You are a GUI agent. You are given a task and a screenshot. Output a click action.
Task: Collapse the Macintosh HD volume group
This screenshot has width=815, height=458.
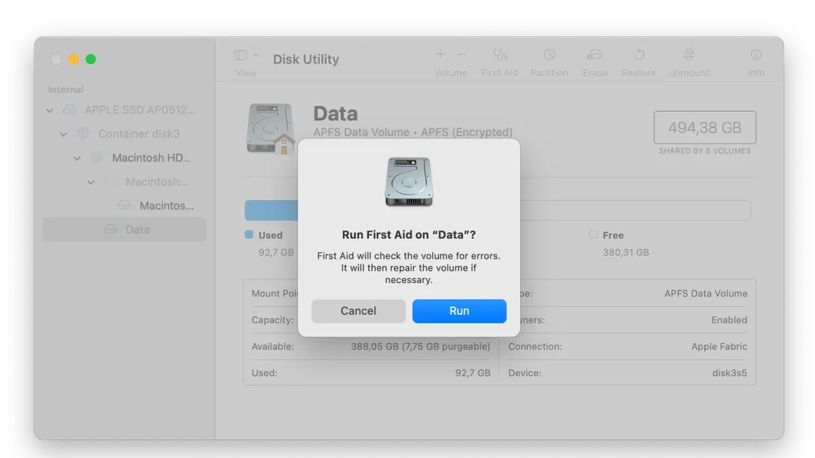coord(77,158)
